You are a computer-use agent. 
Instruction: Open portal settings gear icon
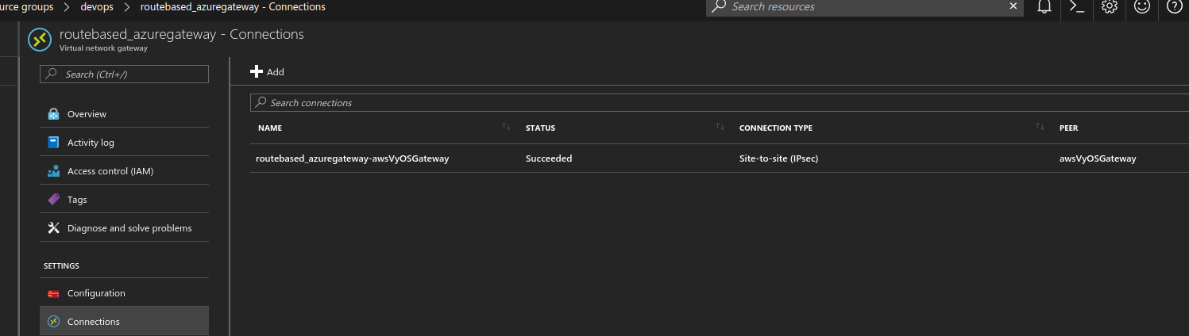coord(1110,6)
